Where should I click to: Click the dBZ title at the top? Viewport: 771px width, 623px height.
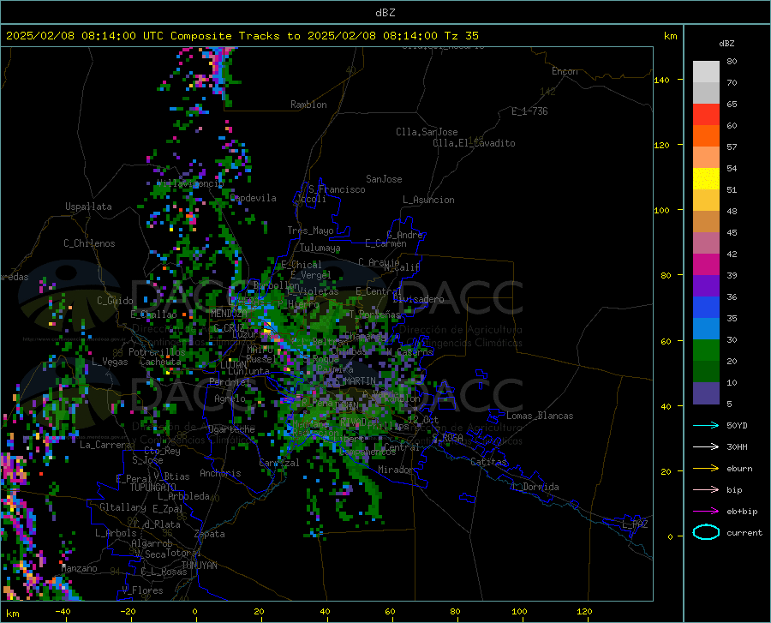click(385, 13)
